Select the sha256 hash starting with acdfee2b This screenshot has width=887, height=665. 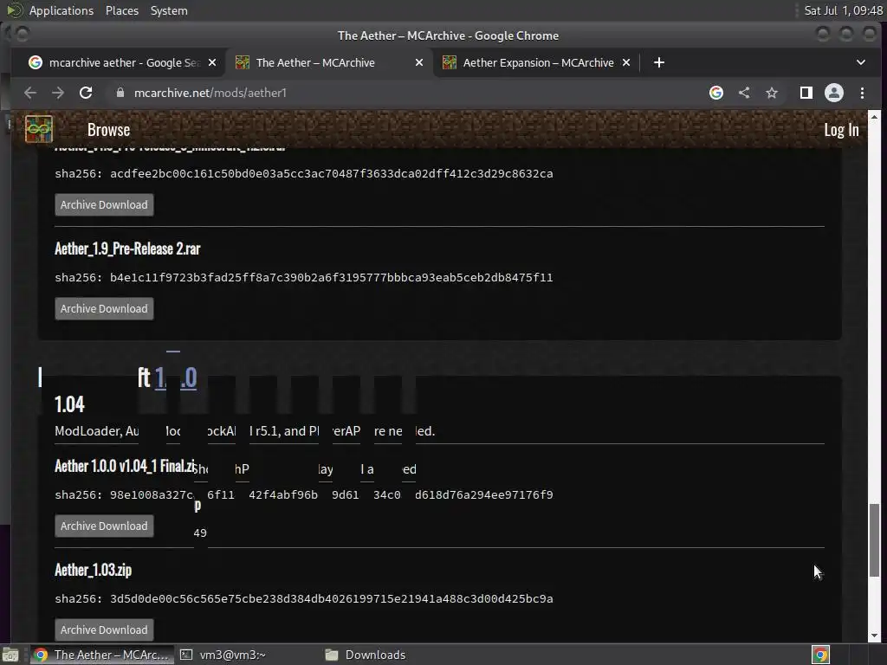coord(332,173)
